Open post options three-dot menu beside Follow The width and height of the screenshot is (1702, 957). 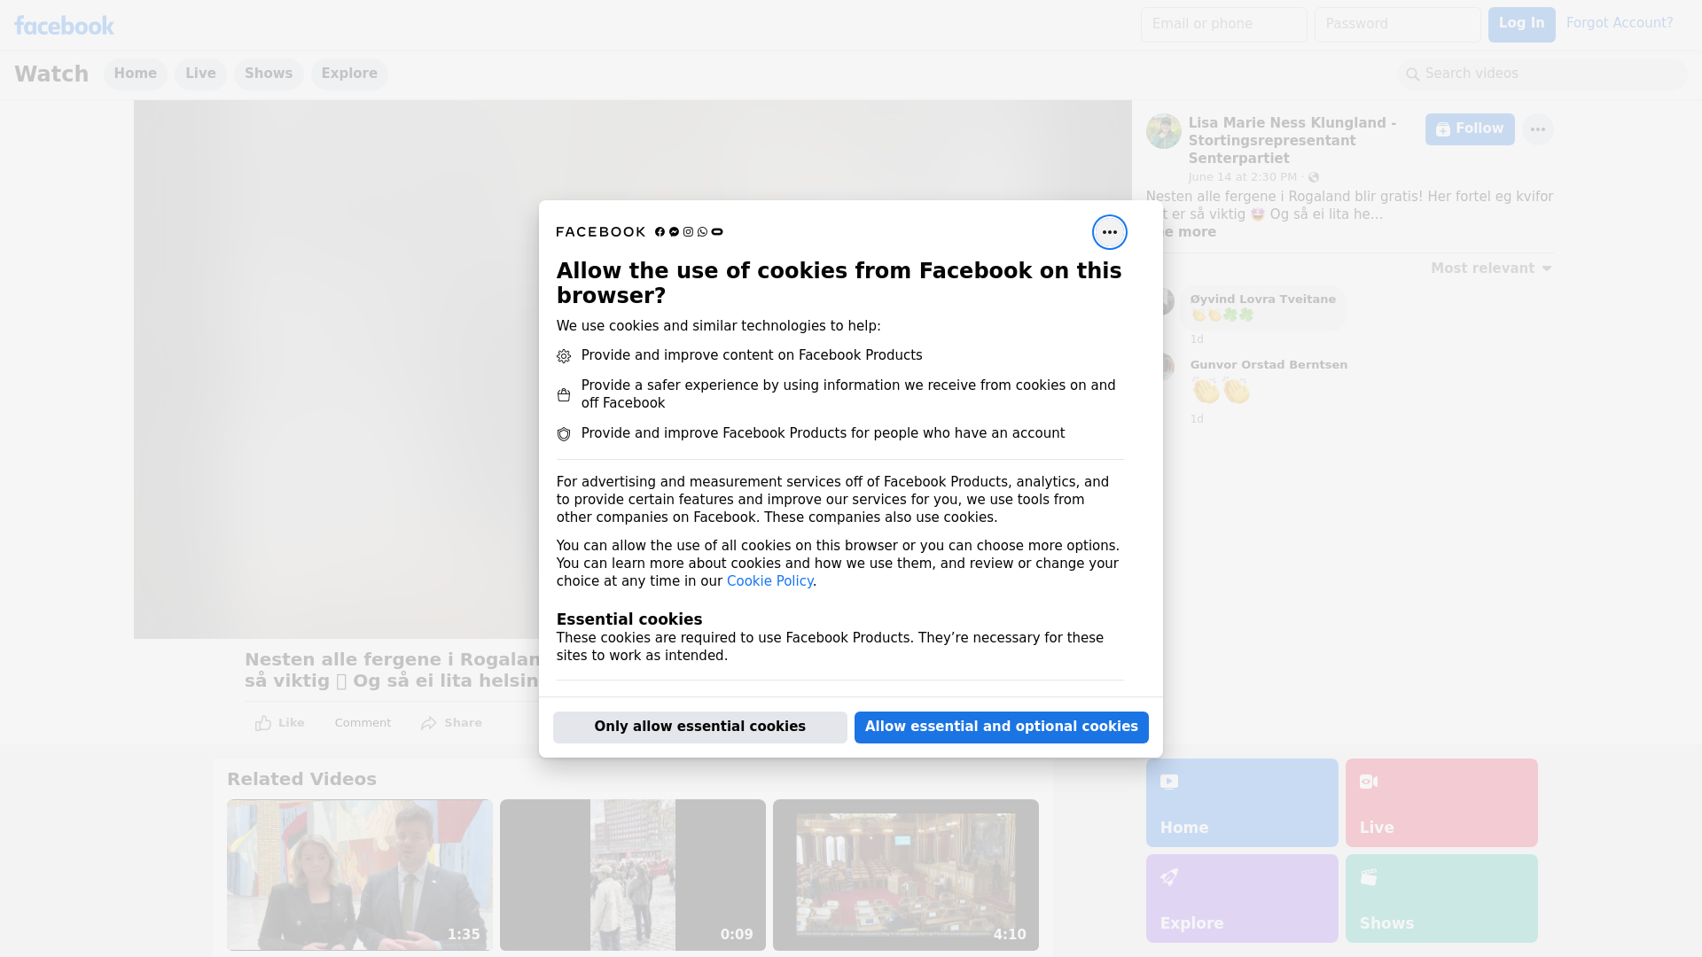pos(1537,129)
